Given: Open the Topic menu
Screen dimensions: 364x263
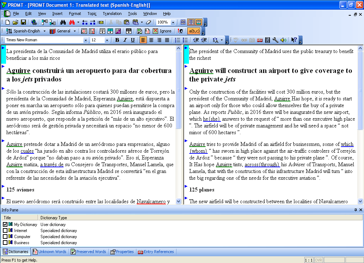Looking at the screenshot, I should point(92,14).
